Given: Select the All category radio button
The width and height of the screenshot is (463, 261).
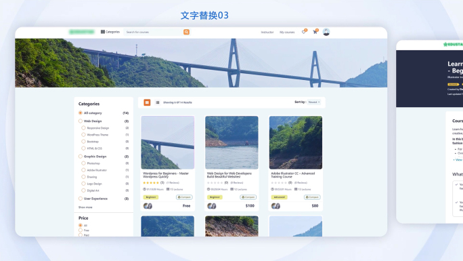Looking at the screenshot, I should pyautogui.click(x=81, y=113).
